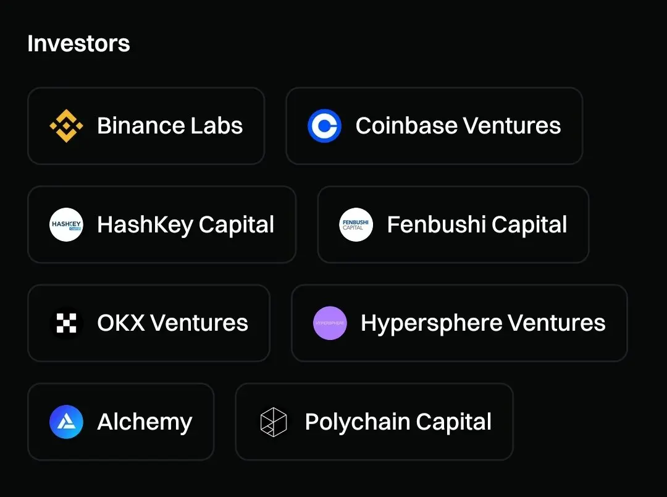Open the Binance Labs investor card
This screenshot has height=497, width=667.
pos(146,126)
